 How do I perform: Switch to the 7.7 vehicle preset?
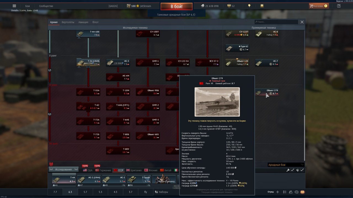click(55, 192)
